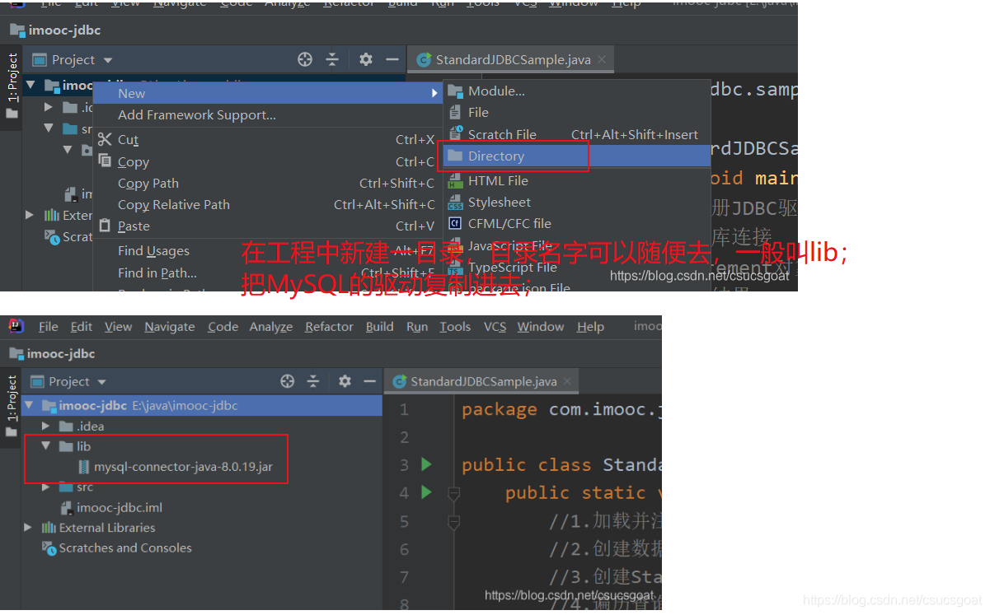990x615 pixels.
Task: Select HTML File in the New submenu
Action: 498,180
